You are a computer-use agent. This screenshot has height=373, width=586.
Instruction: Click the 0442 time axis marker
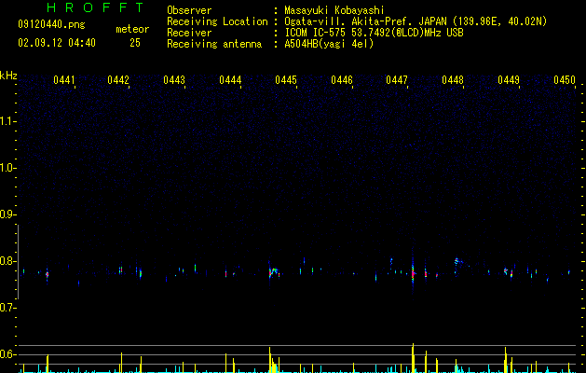(118, 80)
